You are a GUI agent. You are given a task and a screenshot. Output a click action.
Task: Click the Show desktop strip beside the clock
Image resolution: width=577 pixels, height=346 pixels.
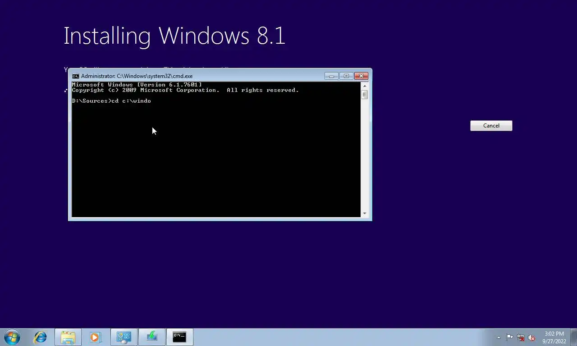click(573, 337)
